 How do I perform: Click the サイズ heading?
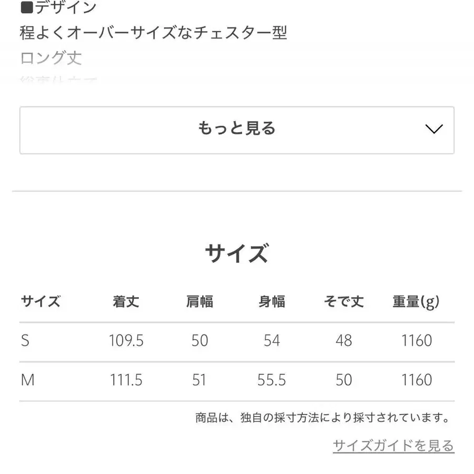236,253
